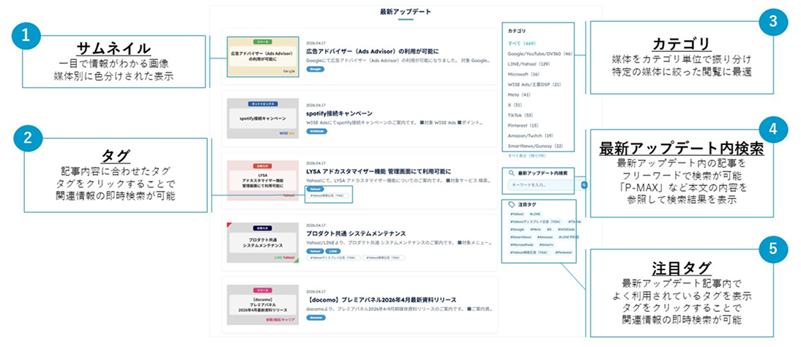801x347 pixels.
Task: Select the LINE/Yahoo! category
Action: 528,64
